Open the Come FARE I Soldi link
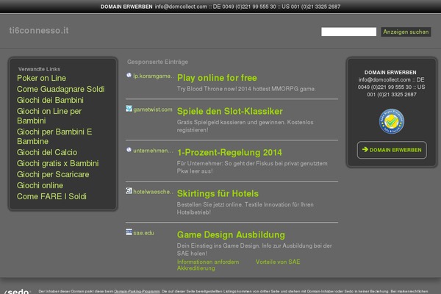The image size is (441, 294). tap(51, 196)
